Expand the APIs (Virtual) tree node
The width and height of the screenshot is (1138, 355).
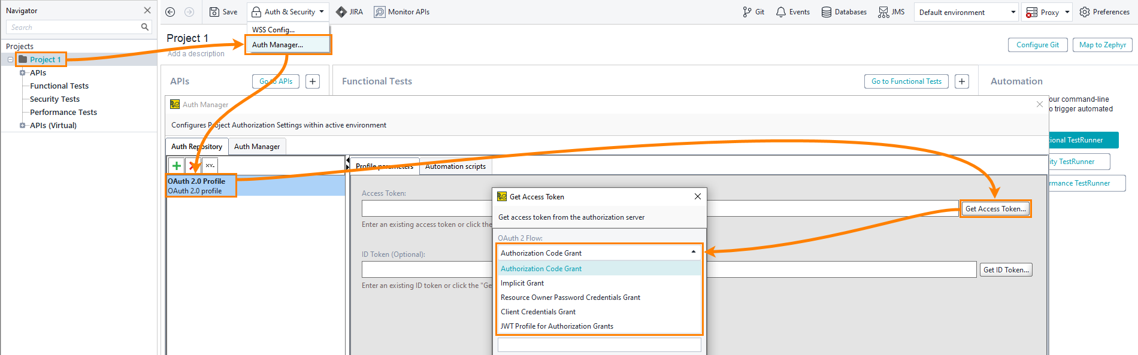pyautogui.click(x=22, y=125)
